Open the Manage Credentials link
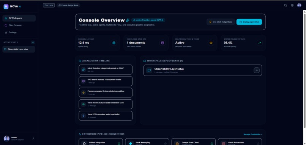This screenshot has height=145, width=306. coord(253,134)
